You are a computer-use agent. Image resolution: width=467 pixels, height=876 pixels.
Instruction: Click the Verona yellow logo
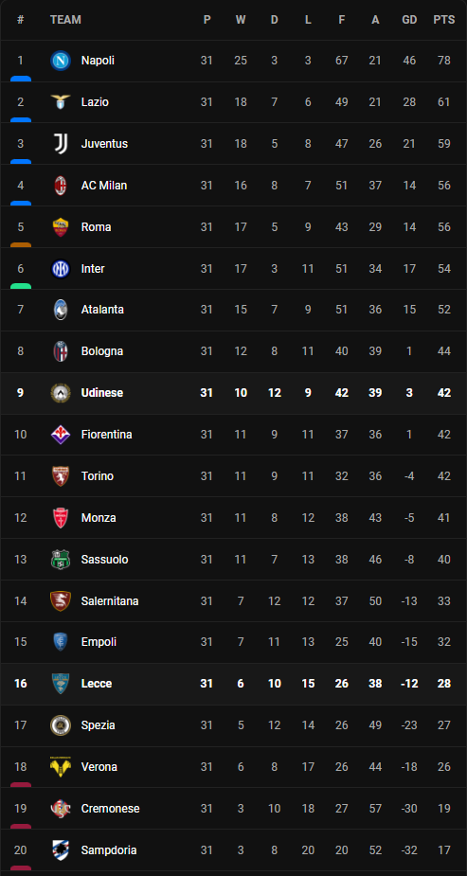[61, 767]
